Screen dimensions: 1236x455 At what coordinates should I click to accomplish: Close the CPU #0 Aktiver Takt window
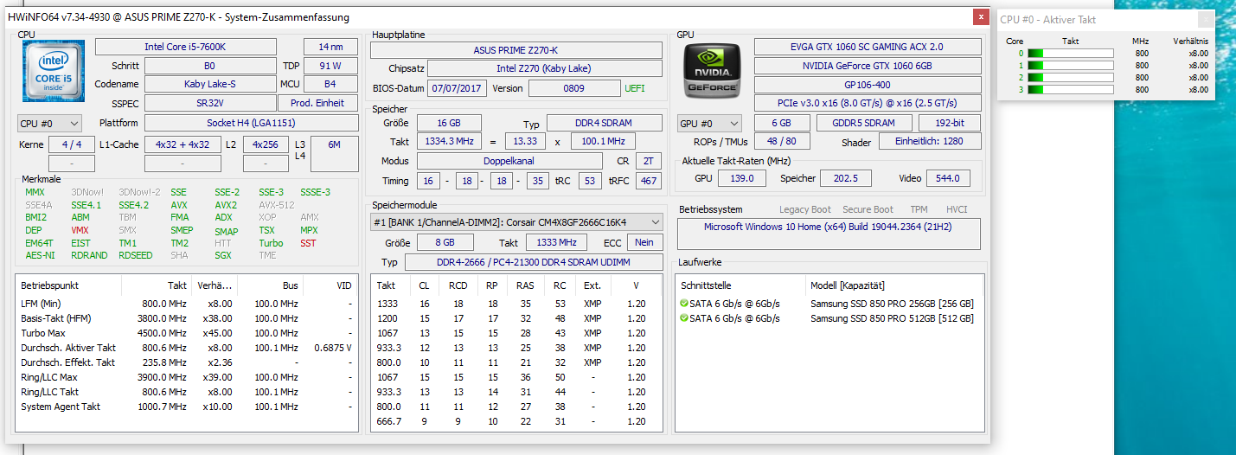[1205, 20]
